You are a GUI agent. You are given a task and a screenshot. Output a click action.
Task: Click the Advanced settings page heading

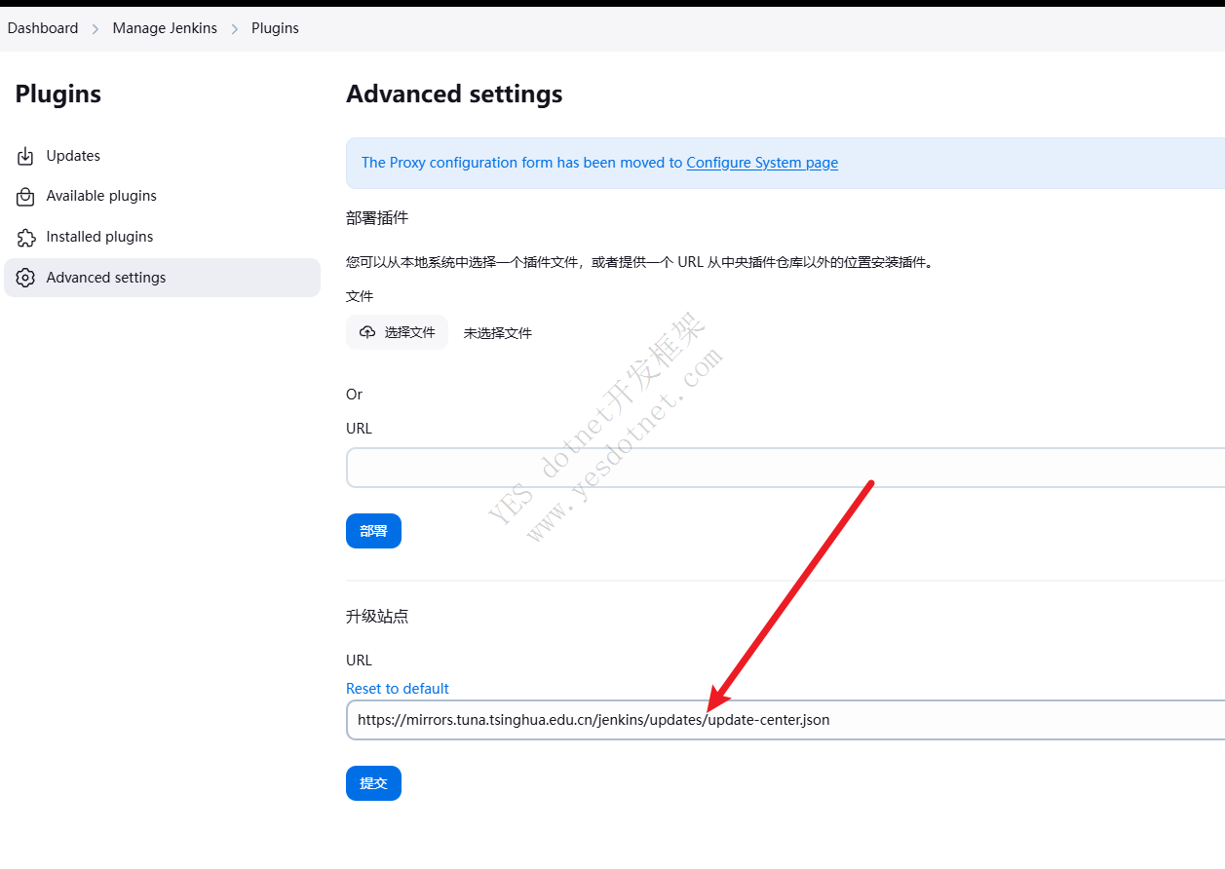454,94
